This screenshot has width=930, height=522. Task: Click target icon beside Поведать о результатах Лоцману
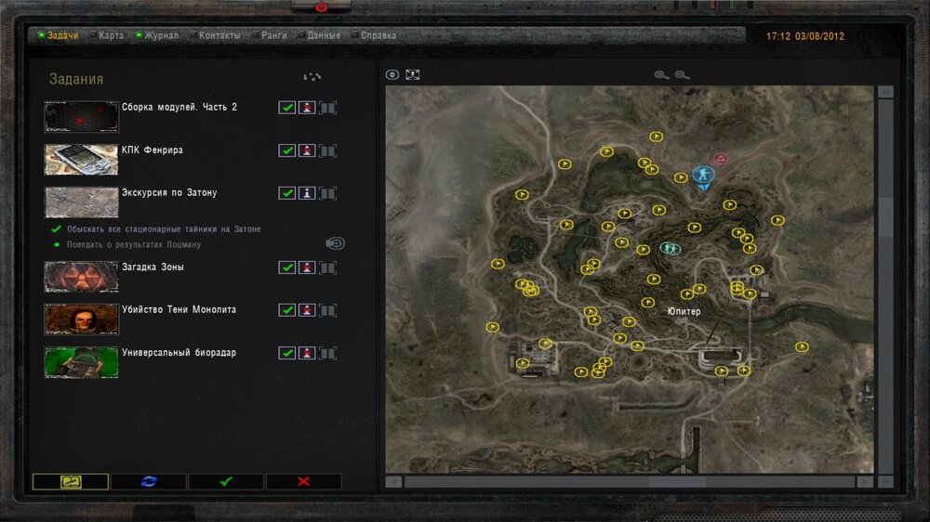(x=335, y=243)
